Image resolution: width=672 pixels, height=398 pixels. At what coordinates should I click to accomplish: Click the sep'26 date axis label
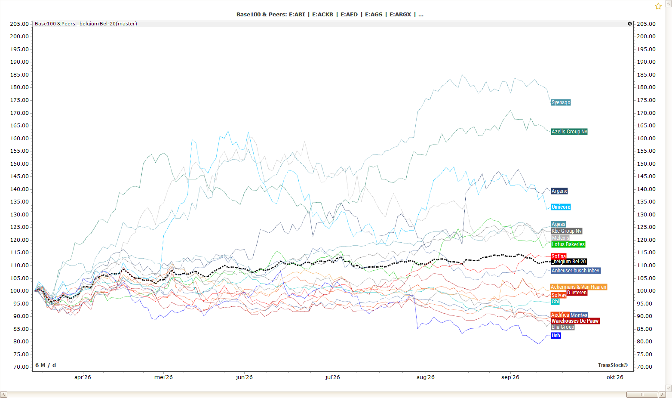[x=510, y=377]
